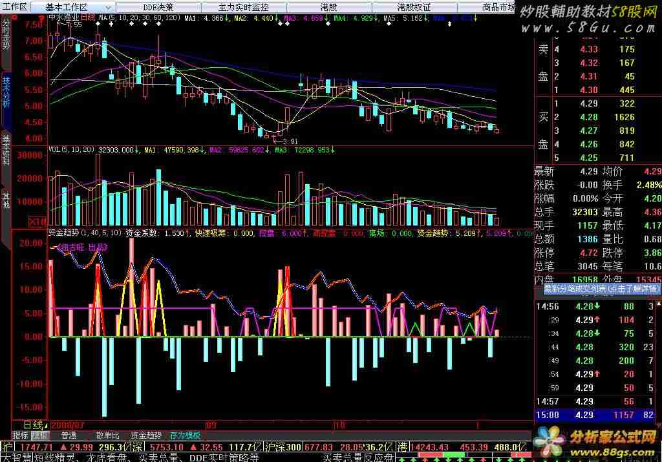Screen dimensions: 662x462
Task: Click the 总手 32303 value
Action: point(585,212)
